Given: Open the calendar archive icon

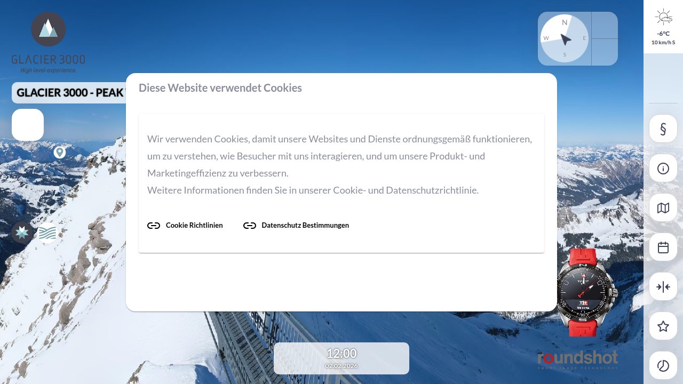Looking at the screenshot, I should tap(663, 247).
